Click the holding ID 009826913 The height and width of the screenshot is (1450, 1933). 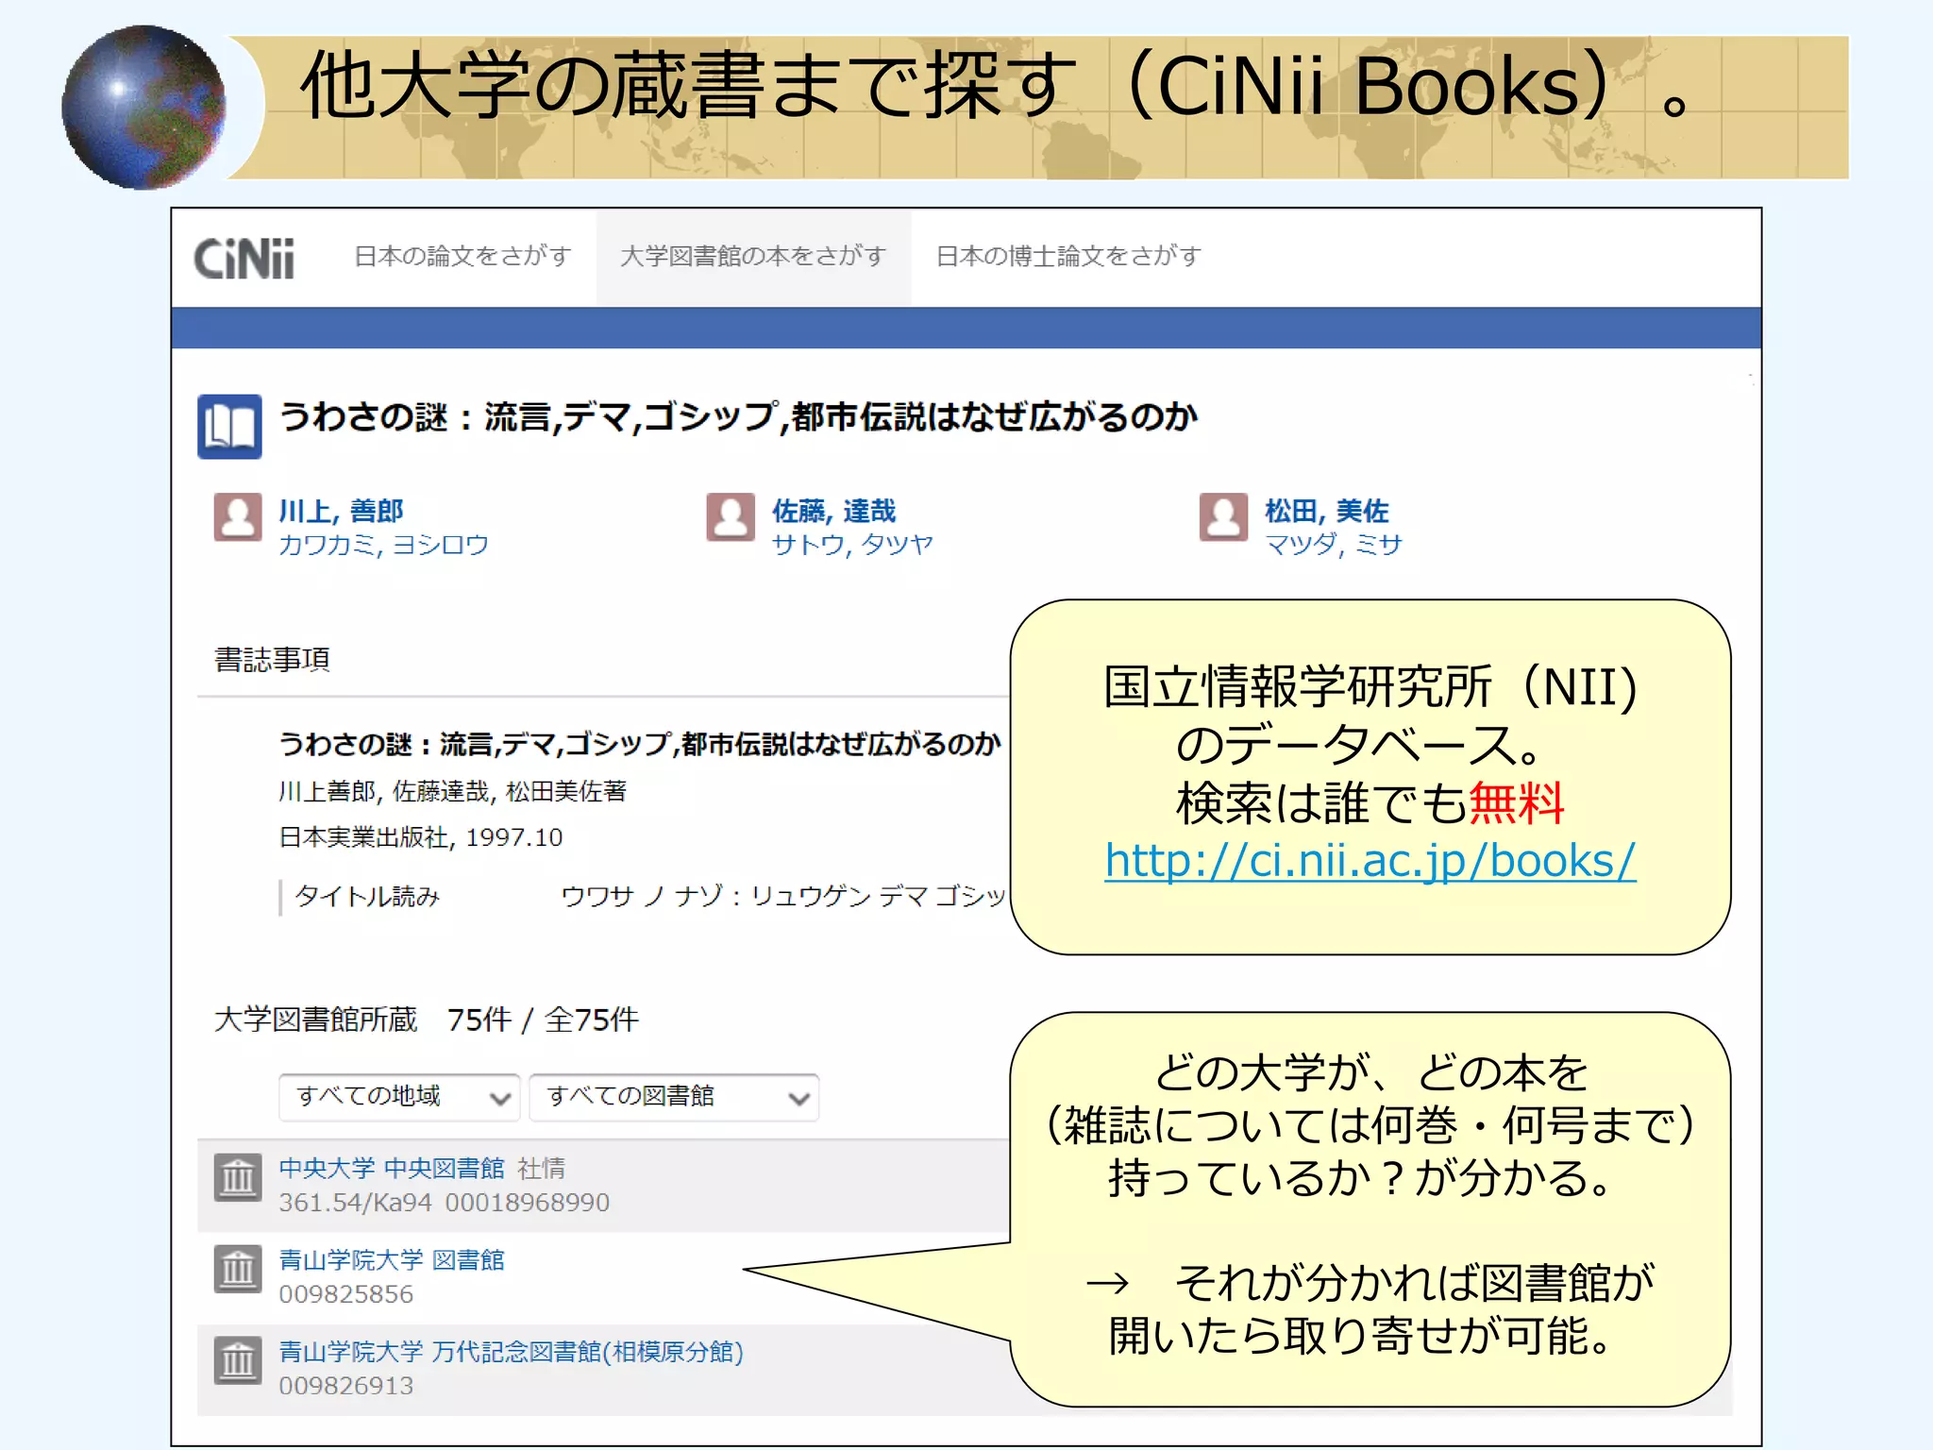click(x=345, y=1386)
